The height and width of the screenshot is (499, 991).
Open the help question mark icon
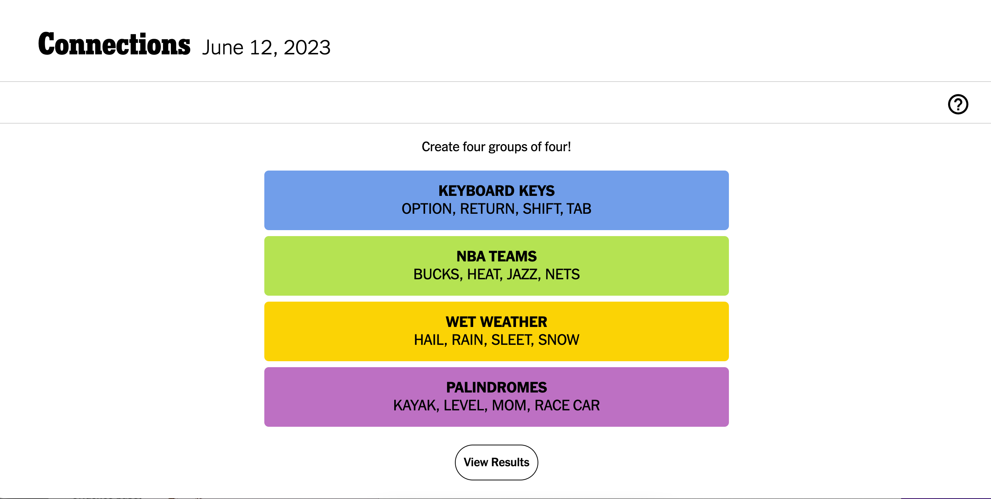click(958, 104)
